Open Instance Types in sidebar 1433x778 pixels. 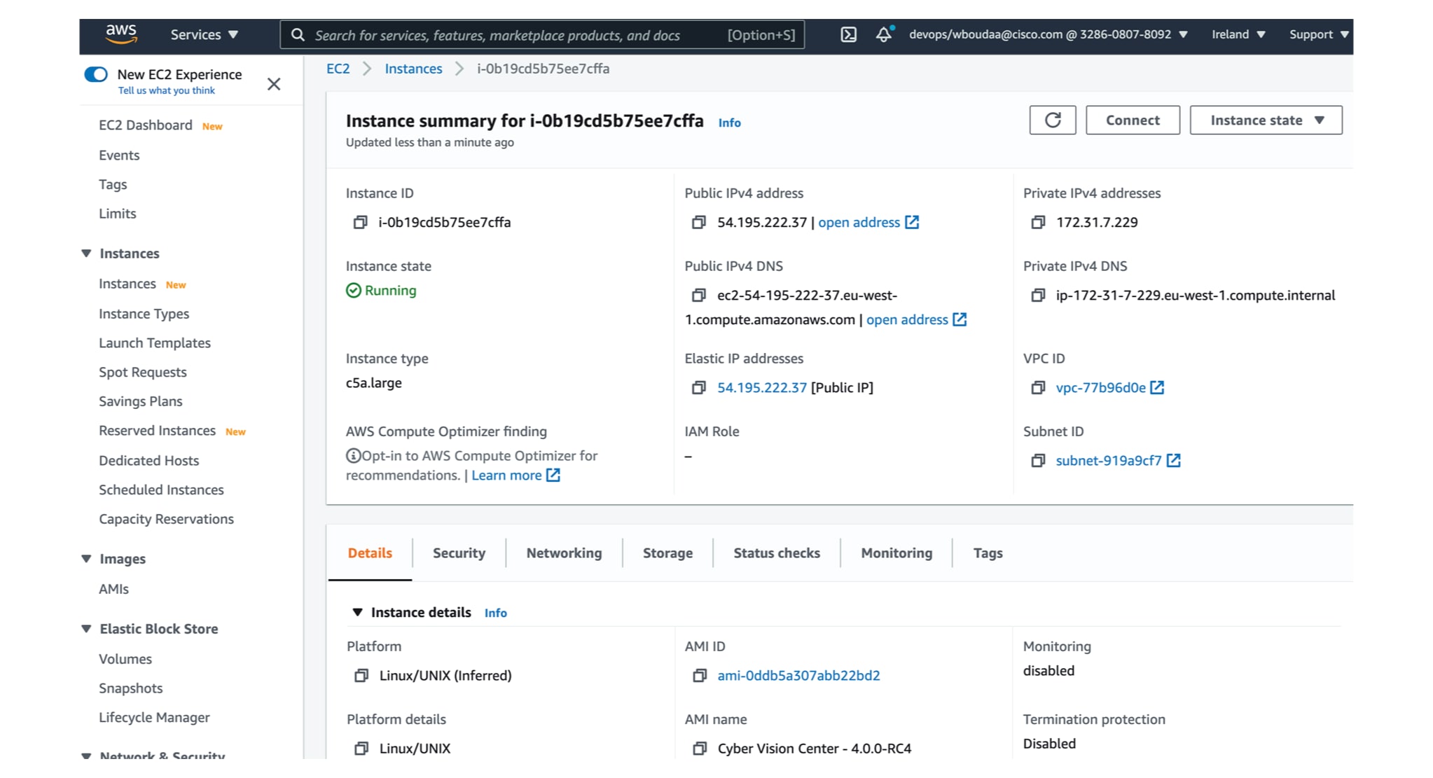[144, 314]
